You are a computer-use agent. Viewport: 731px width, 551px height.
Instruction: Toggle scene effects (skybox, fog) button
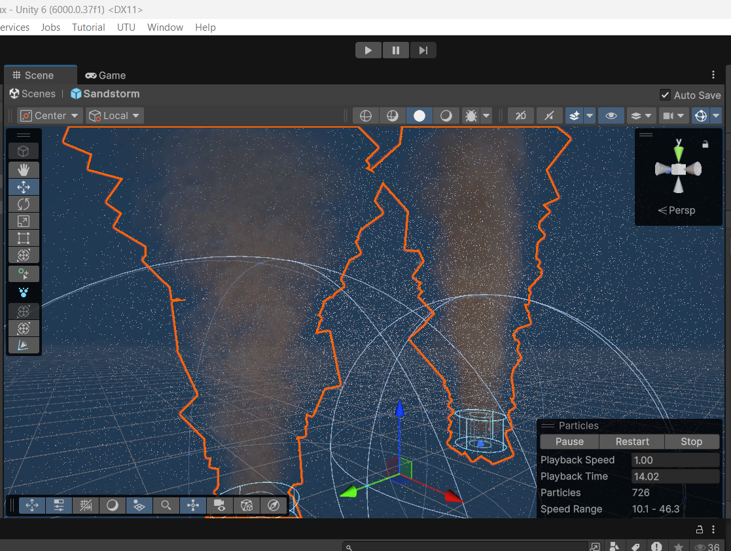[x=575, y=116]
